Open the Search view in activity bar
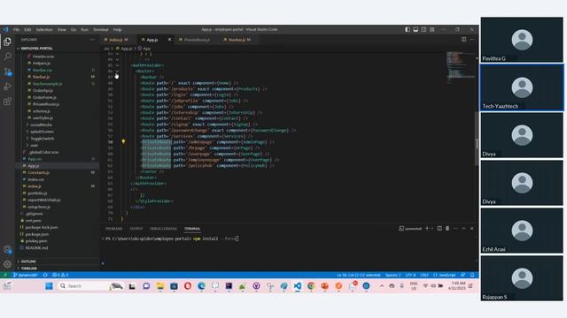This screenshot has height=318, width=567. 7,57
